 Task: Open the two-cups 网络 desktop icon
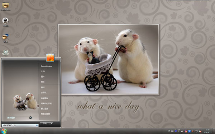pos(5,37)
